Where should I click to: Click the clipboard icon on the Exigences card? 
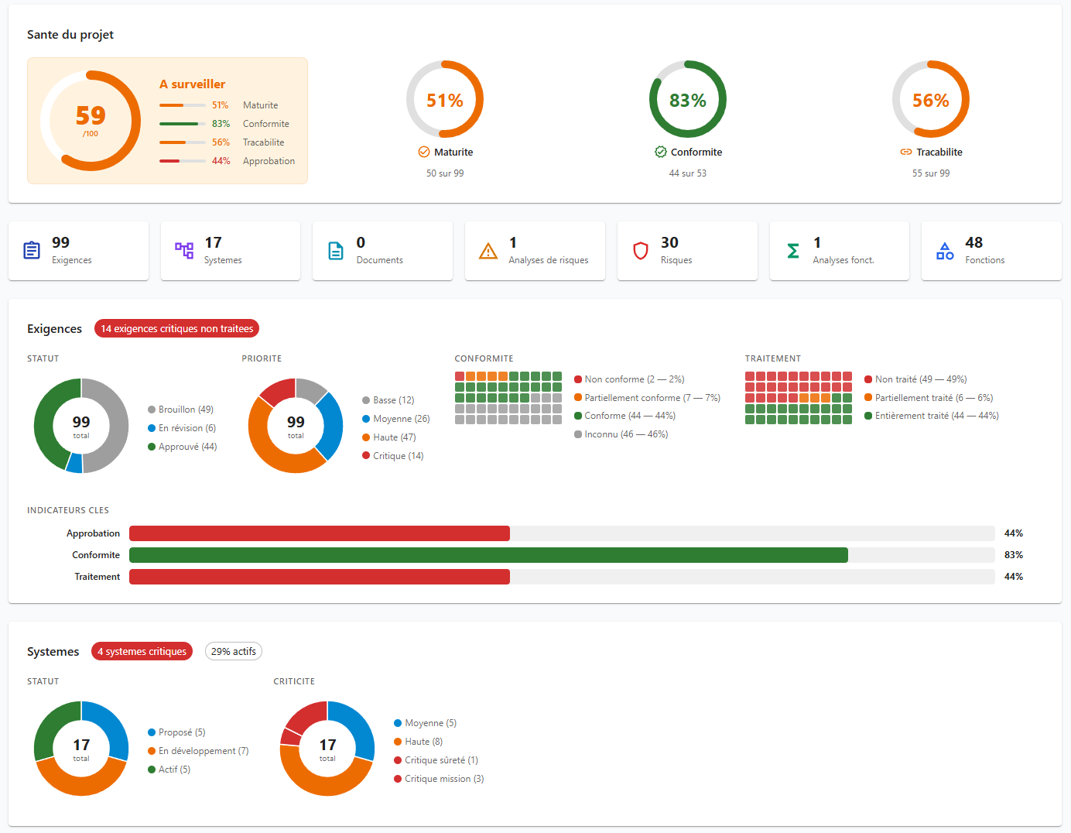coord(31,250)
